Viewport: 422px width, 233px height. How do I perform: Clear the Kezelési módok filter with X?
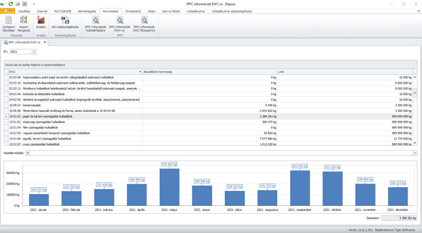(28, 153)
